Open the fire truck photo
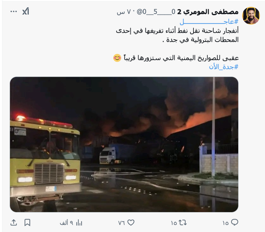 (124, 144)
